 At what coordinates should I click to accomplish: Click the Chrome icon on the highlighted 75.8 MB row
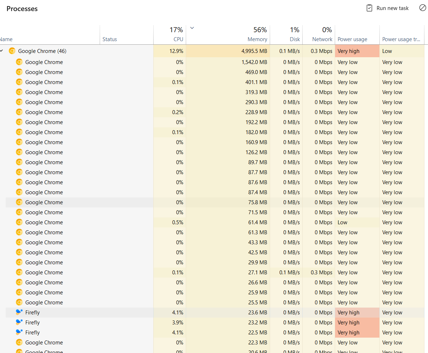(18, 202)
